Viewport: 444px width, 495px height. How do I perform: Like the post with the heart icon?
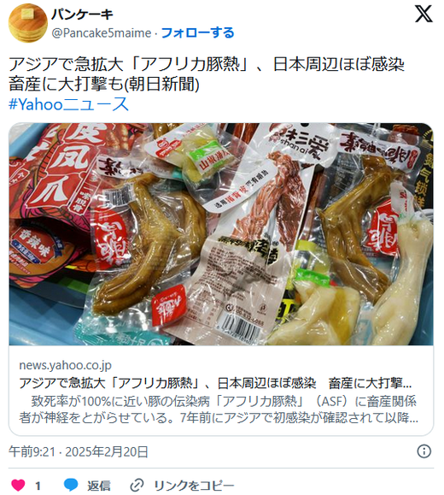[x=18, y=485]
